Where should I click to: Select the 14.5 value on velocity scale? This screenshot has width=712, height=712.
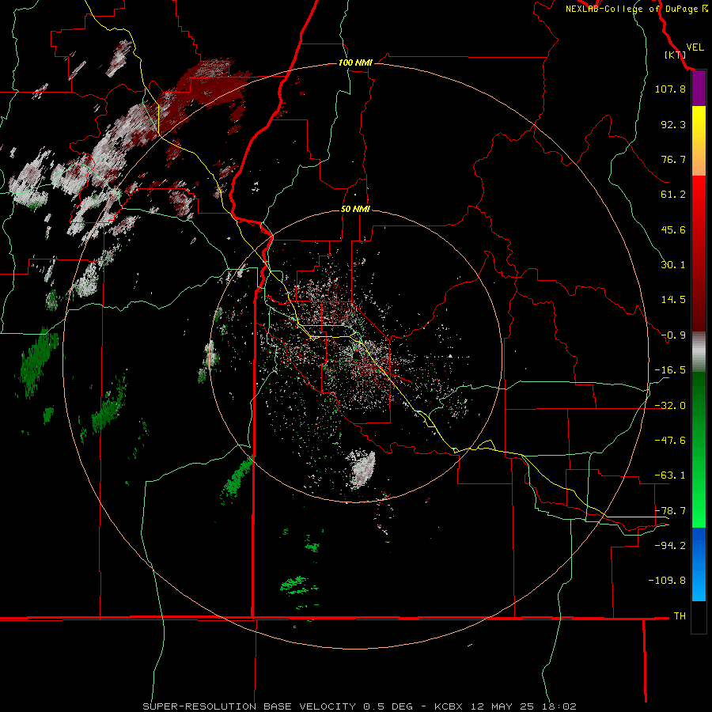point(673,300)
